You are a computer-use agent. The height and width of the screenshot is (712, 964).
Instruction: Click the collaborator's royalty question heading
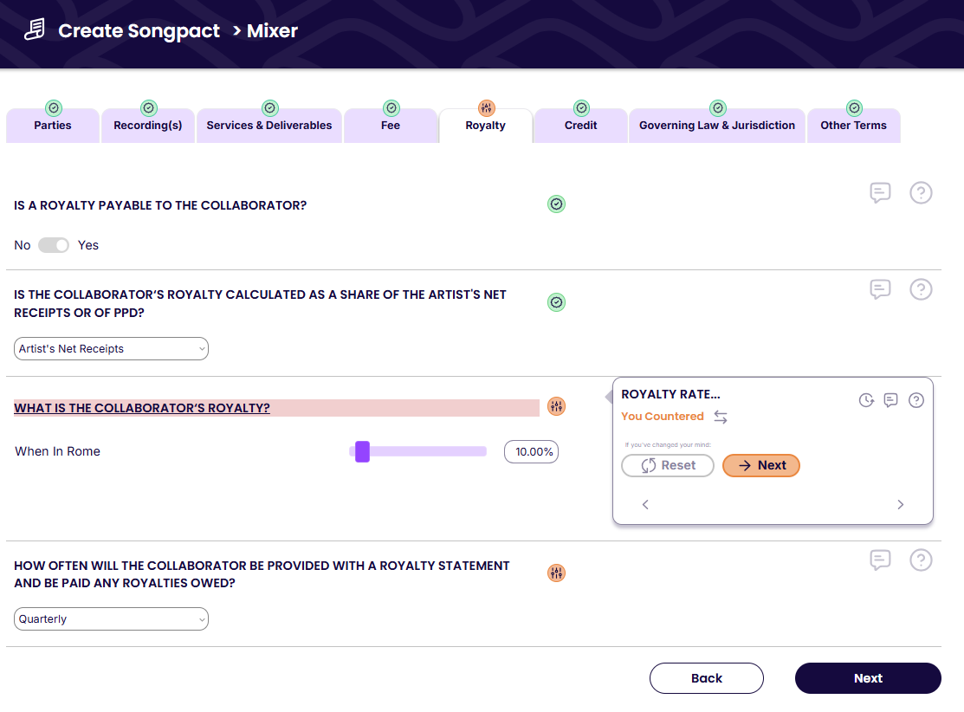(x=142, y=408)
